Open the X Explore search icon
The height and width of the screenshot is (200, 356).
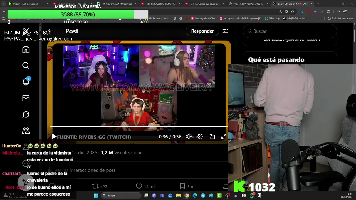[26, 66]
